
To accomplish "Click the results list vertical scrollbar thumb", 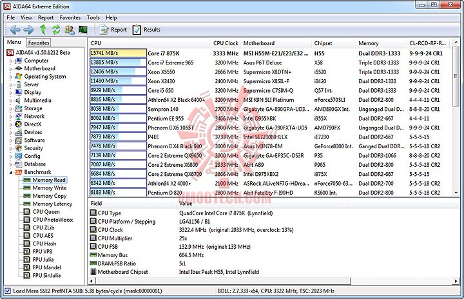I will (x=456, y=77).
